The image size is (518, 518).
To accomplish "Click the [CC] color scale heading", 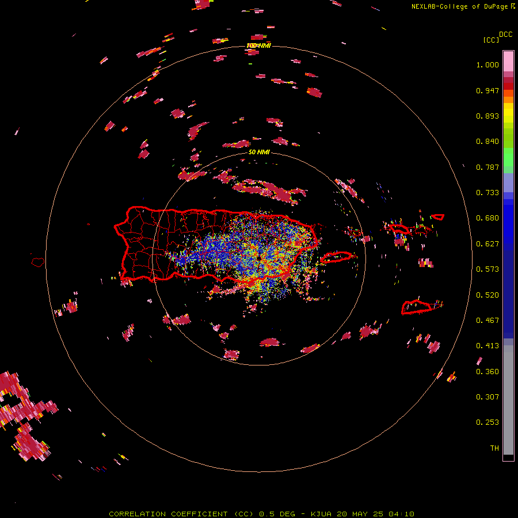I will [491, 40].
